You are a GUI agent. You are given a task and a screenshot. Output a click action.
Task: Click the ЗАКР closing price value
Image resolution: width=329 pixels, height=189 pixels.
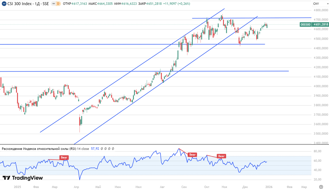pos(154,4)
